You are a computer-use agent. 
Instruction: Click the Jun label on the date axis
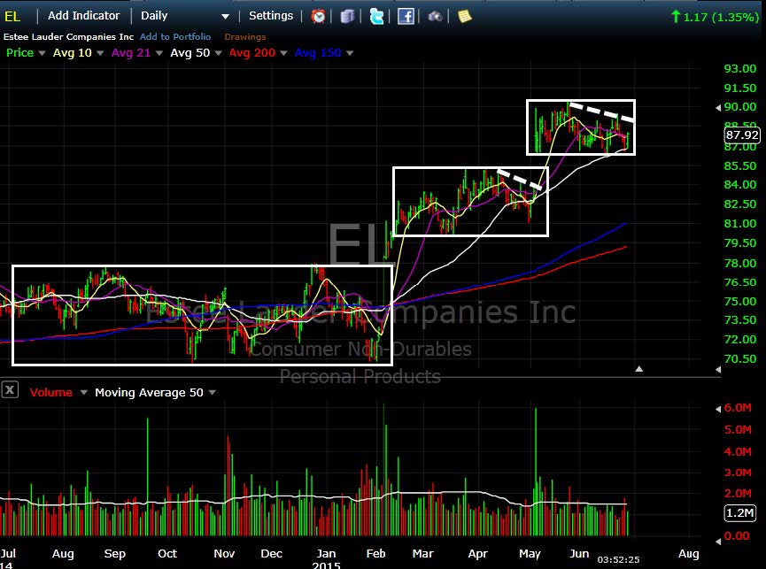point(579,554)
